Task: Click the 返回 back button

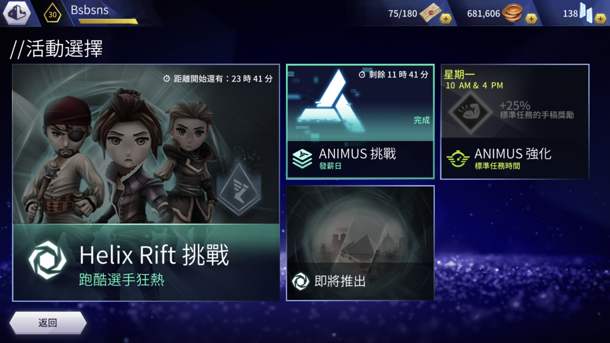Action: coord(48,323)
